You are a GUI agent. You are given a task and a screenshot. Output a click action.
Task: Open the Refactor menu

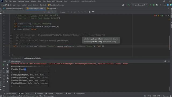pos(33,1)
